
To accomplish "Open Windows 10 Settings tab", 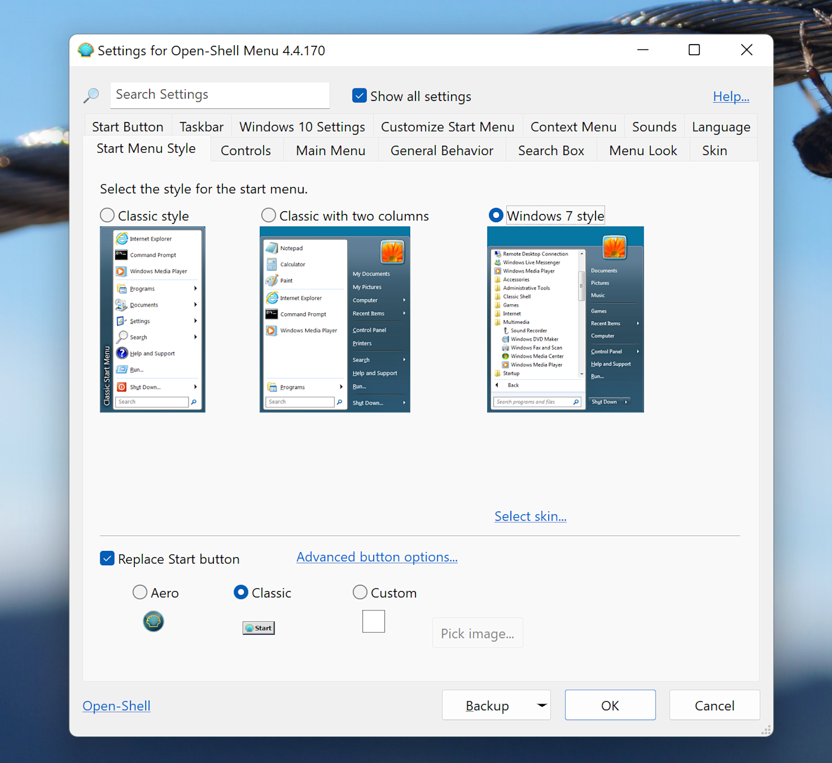I will click(302, 127).
